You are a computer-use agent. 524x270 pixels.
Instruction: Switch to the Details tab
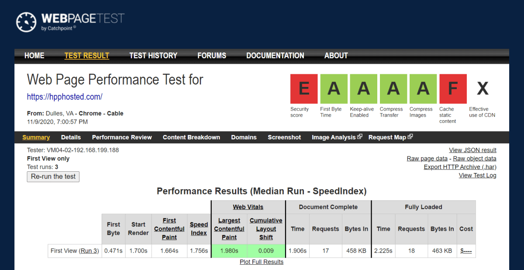pos(71,137)
